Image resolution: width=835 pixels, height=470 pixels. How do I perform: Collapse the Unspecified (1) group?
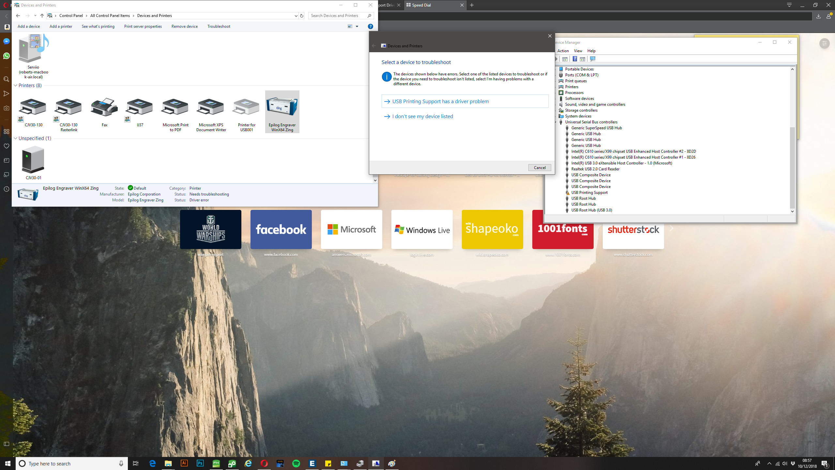click(x=15, y=138)
